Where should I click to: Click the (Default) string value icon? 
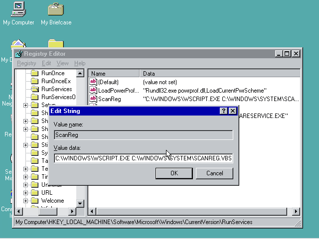coord(93,82)
